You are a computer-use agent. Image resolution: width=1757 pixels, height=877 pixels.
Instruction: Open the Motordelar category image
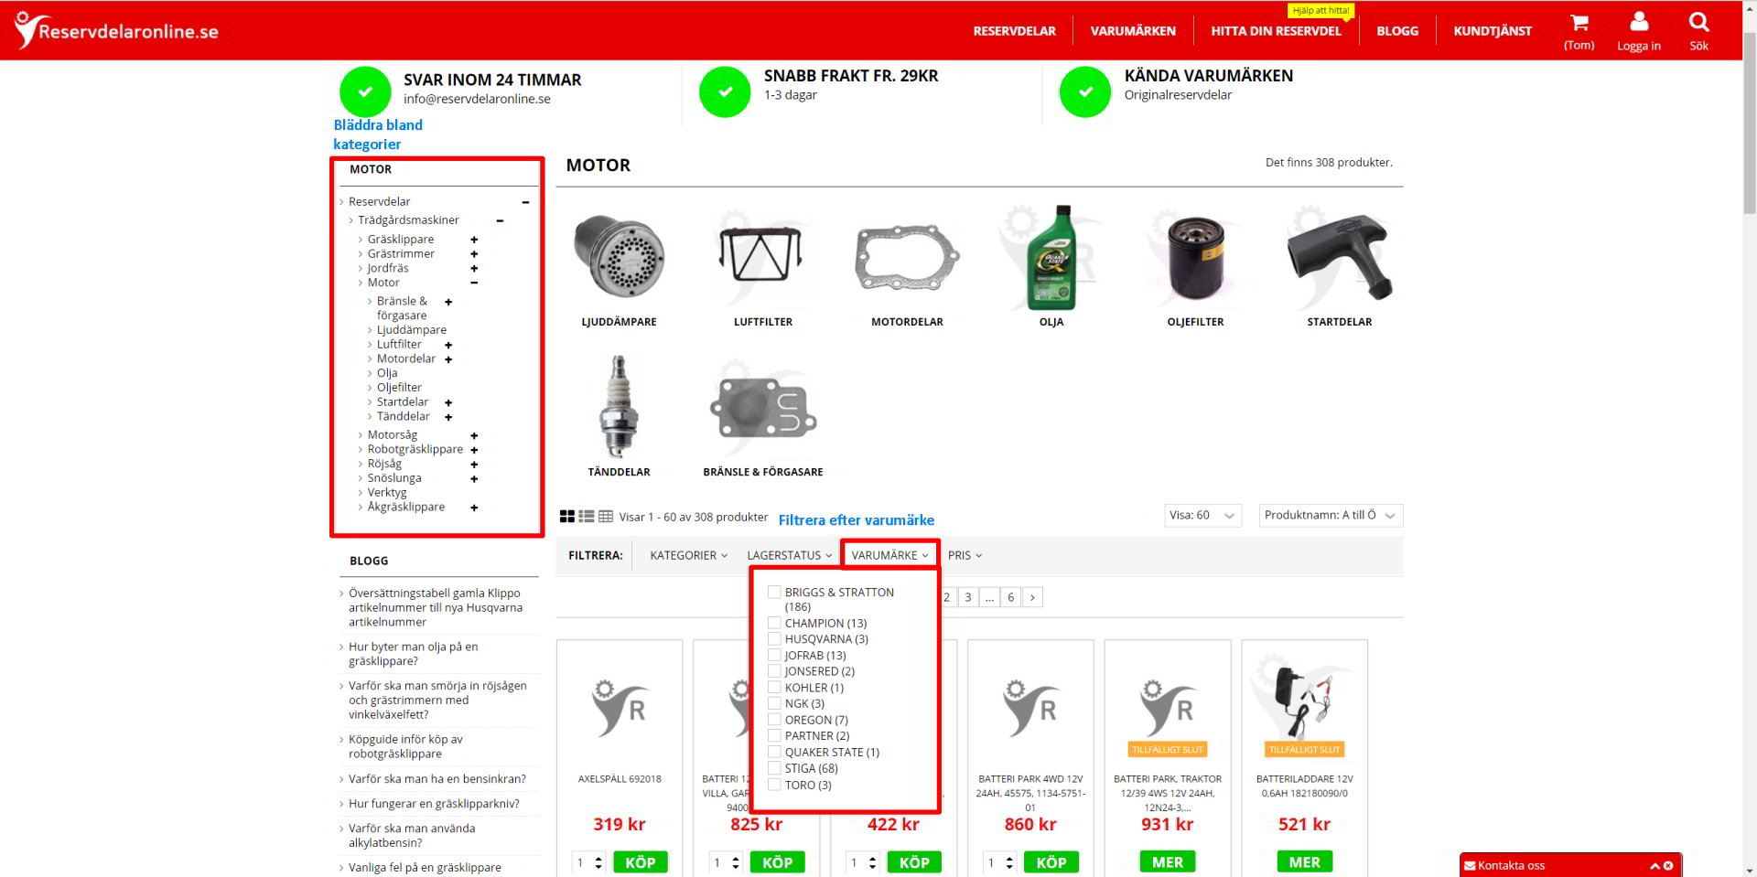click(907, 258)
